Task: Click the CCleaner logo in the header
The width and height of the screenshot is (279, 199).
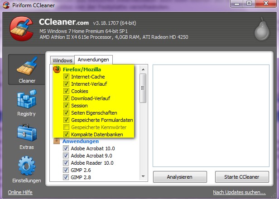Action: 21,29
